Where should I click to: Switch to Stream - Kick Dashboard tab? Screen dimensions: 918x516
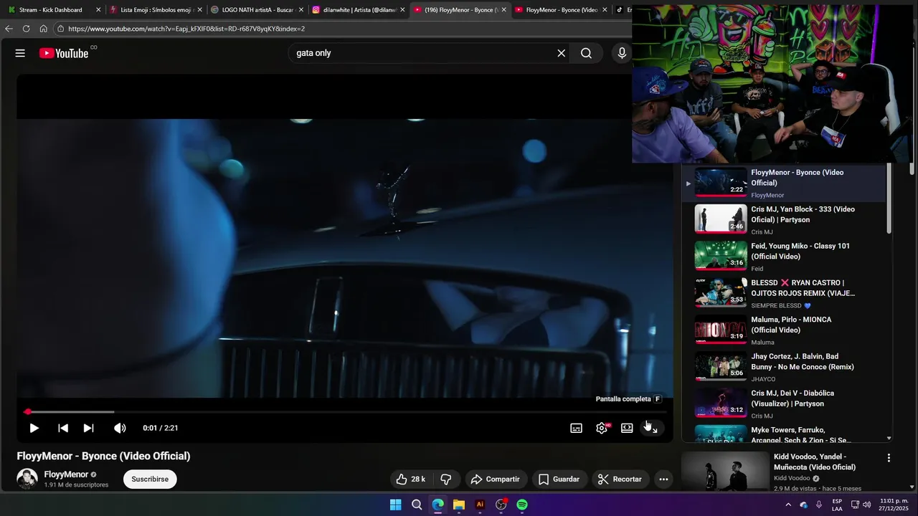tap(51, 10)
